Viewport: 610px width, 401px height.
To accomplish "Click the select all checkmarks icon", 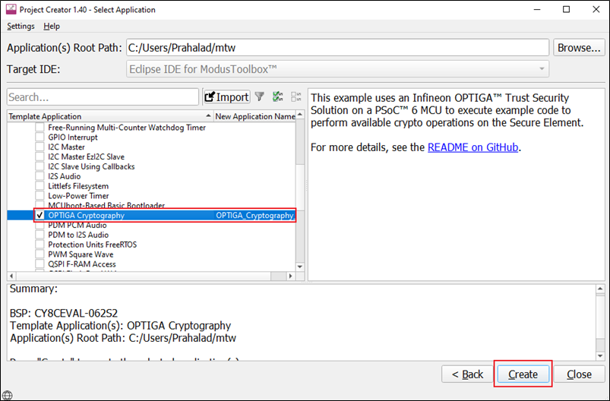I will (278, 96).
